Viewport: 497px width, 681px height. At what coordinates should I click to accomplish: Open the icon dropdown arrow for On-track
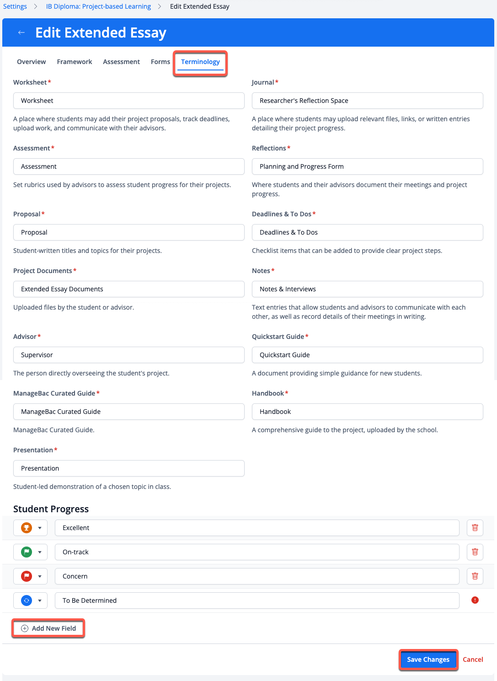pyautogui.click(x=40, y=552)
